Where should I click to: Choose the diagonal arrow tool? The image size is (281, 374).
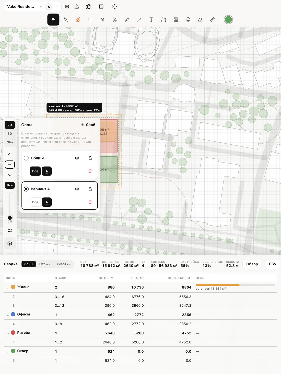(139, 20)
